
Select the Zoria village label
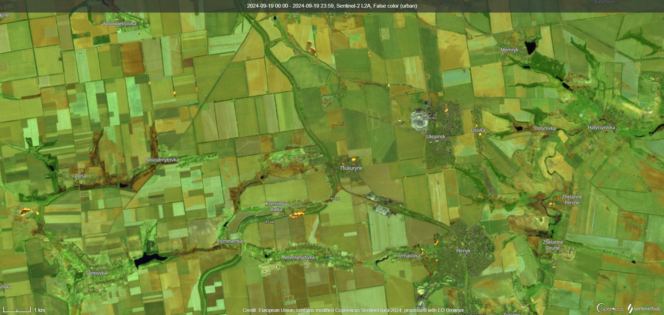pos(80,176)
